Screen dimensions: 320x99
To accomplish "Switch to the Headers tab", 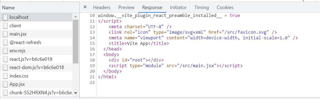I will tap(102, 7).
